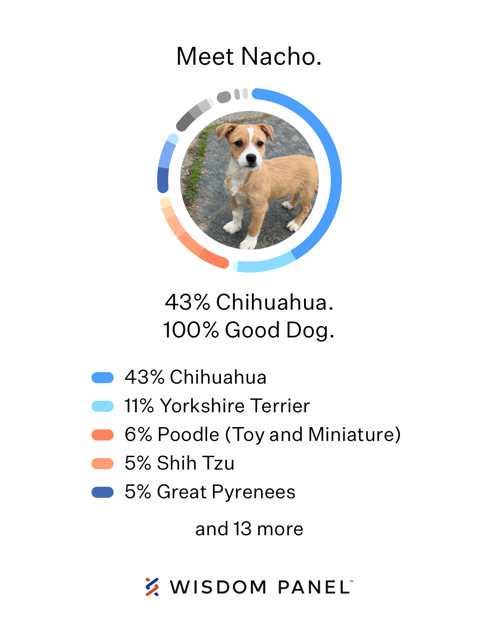
Task: Click the "5% Great Pyrenees" legend text
Action: [x=210, y=492]
